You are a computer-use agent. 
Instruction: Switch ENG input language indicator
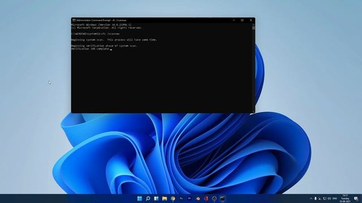[x=335, y=198]
